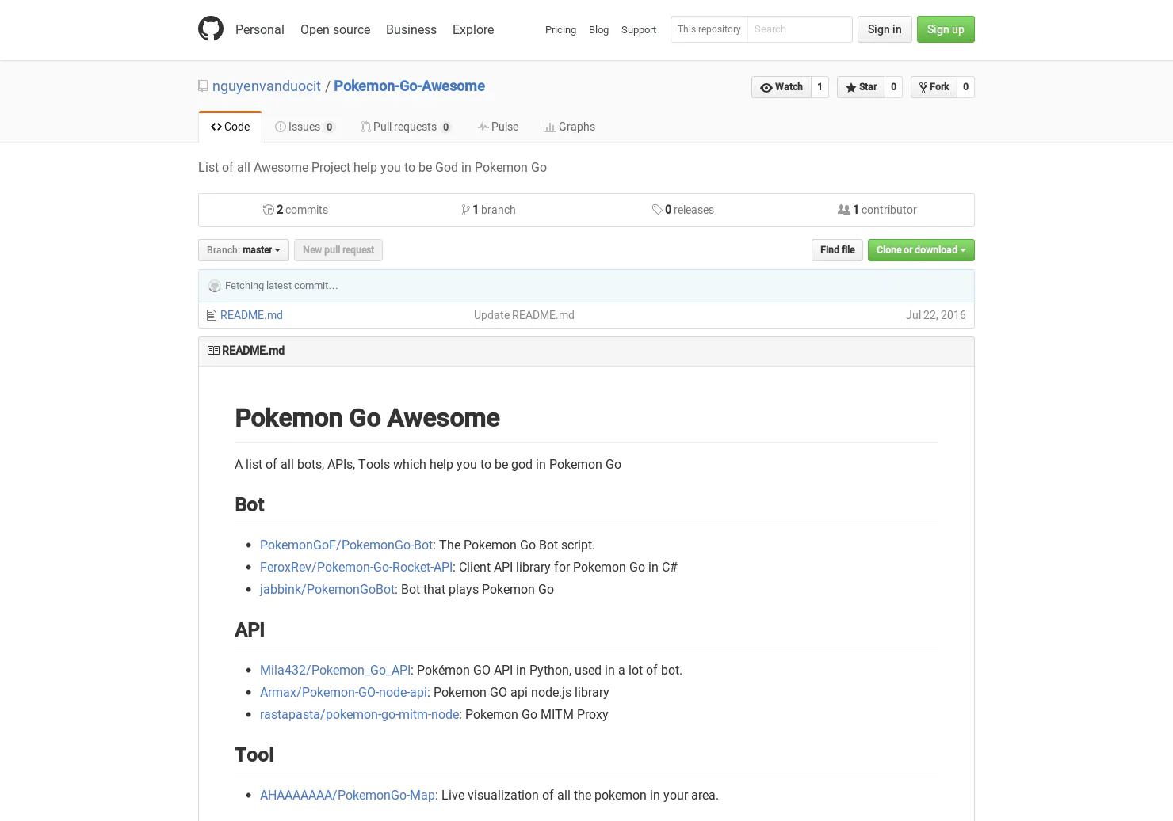The width and height of the screenshot is (1173, 821).
Task: Open the Explore nav item
Action: [x=473, y=29]
